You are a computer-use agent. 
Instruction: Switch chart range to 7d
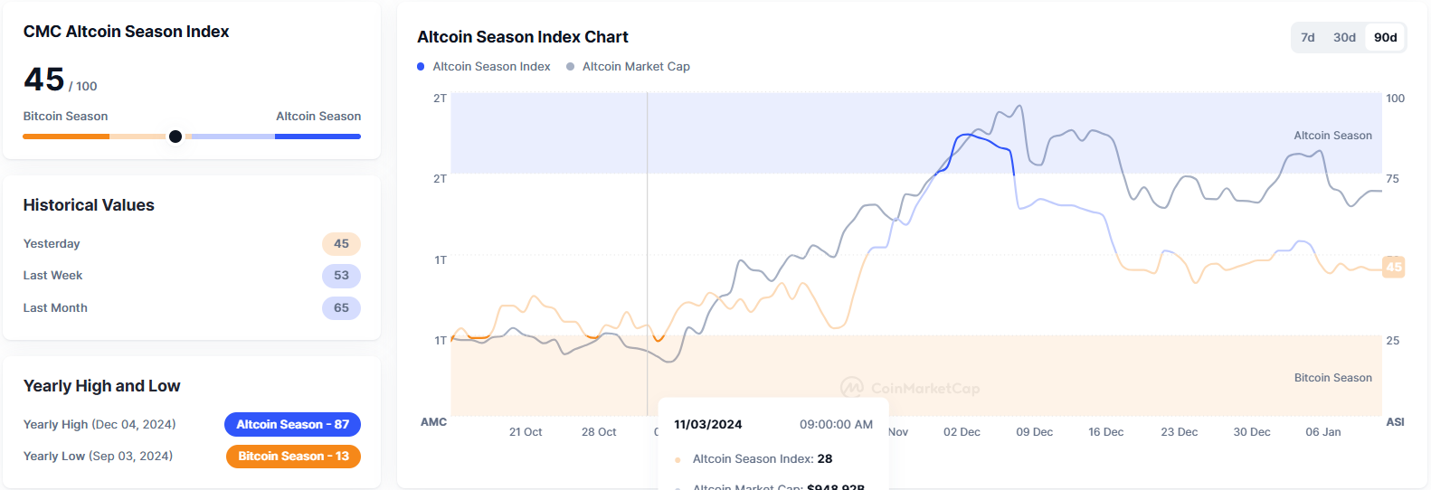click(x=1307, y=37)
